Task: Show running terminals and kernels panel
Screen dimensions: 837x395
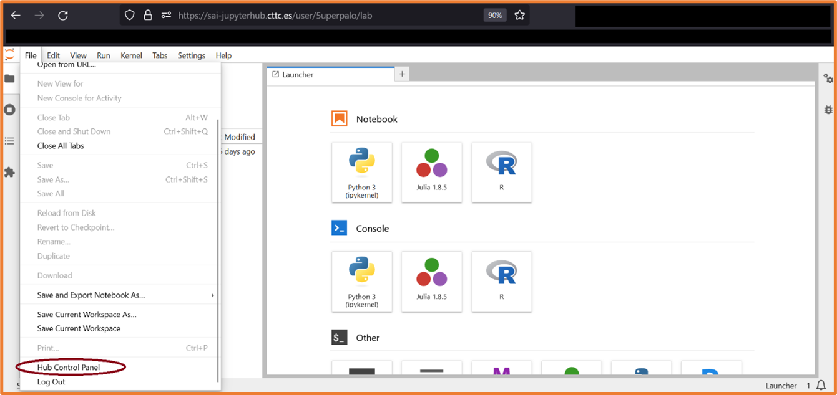Action: pyautogui.click(x=9, y=110)
